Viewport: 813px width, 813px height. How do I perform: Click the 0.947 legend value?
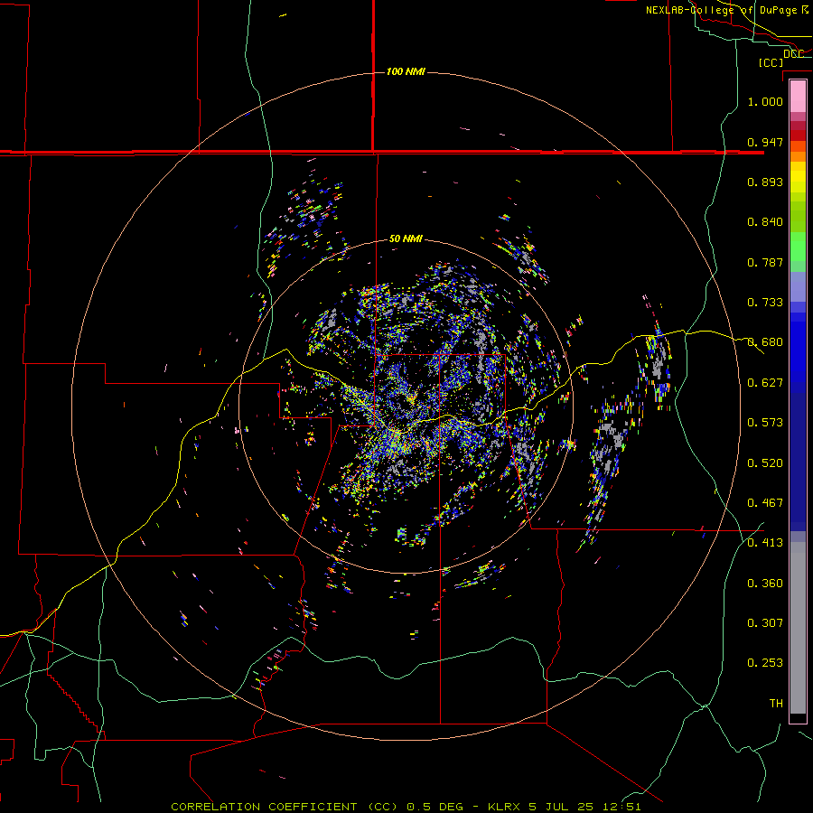point(765,142)
